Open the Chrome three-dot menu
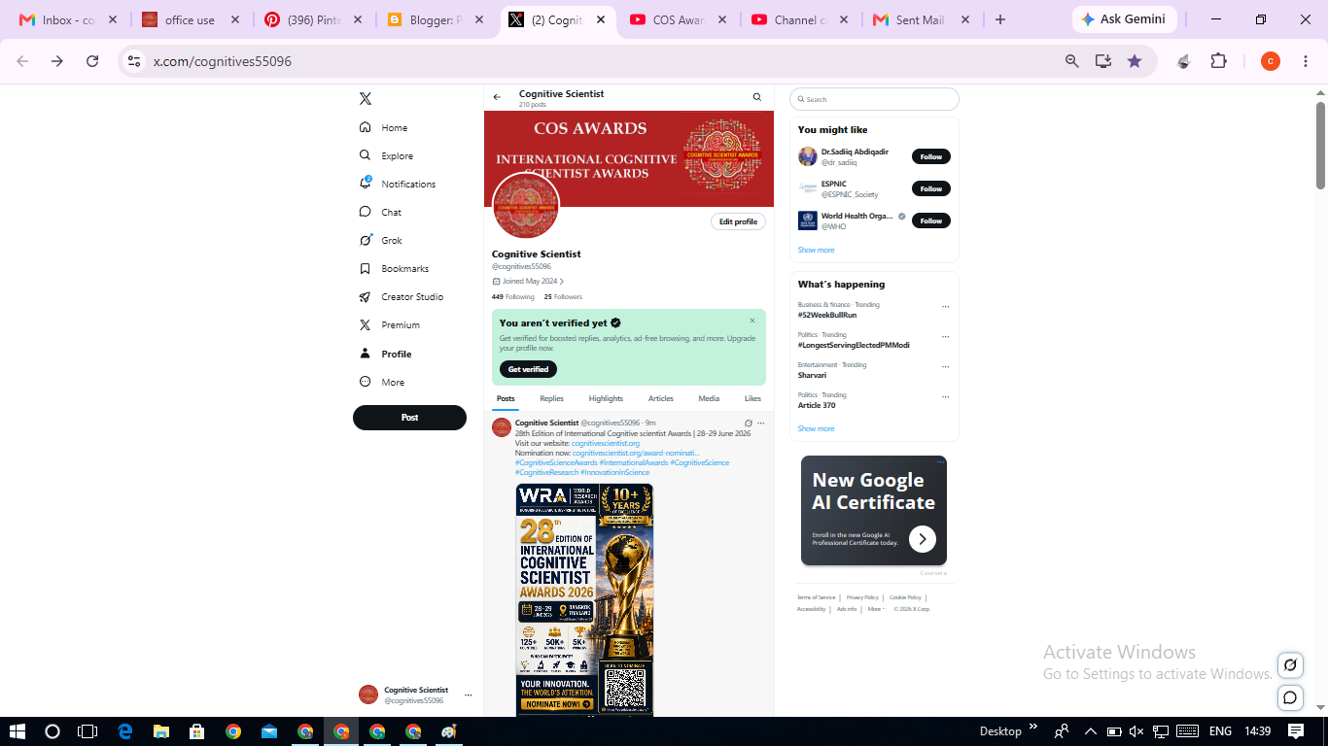 click(x=1304, y=61)
